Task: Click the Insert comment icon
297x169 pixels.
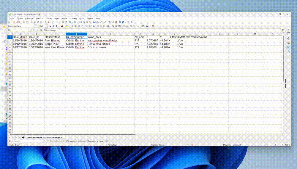Action: pos(113,22)
